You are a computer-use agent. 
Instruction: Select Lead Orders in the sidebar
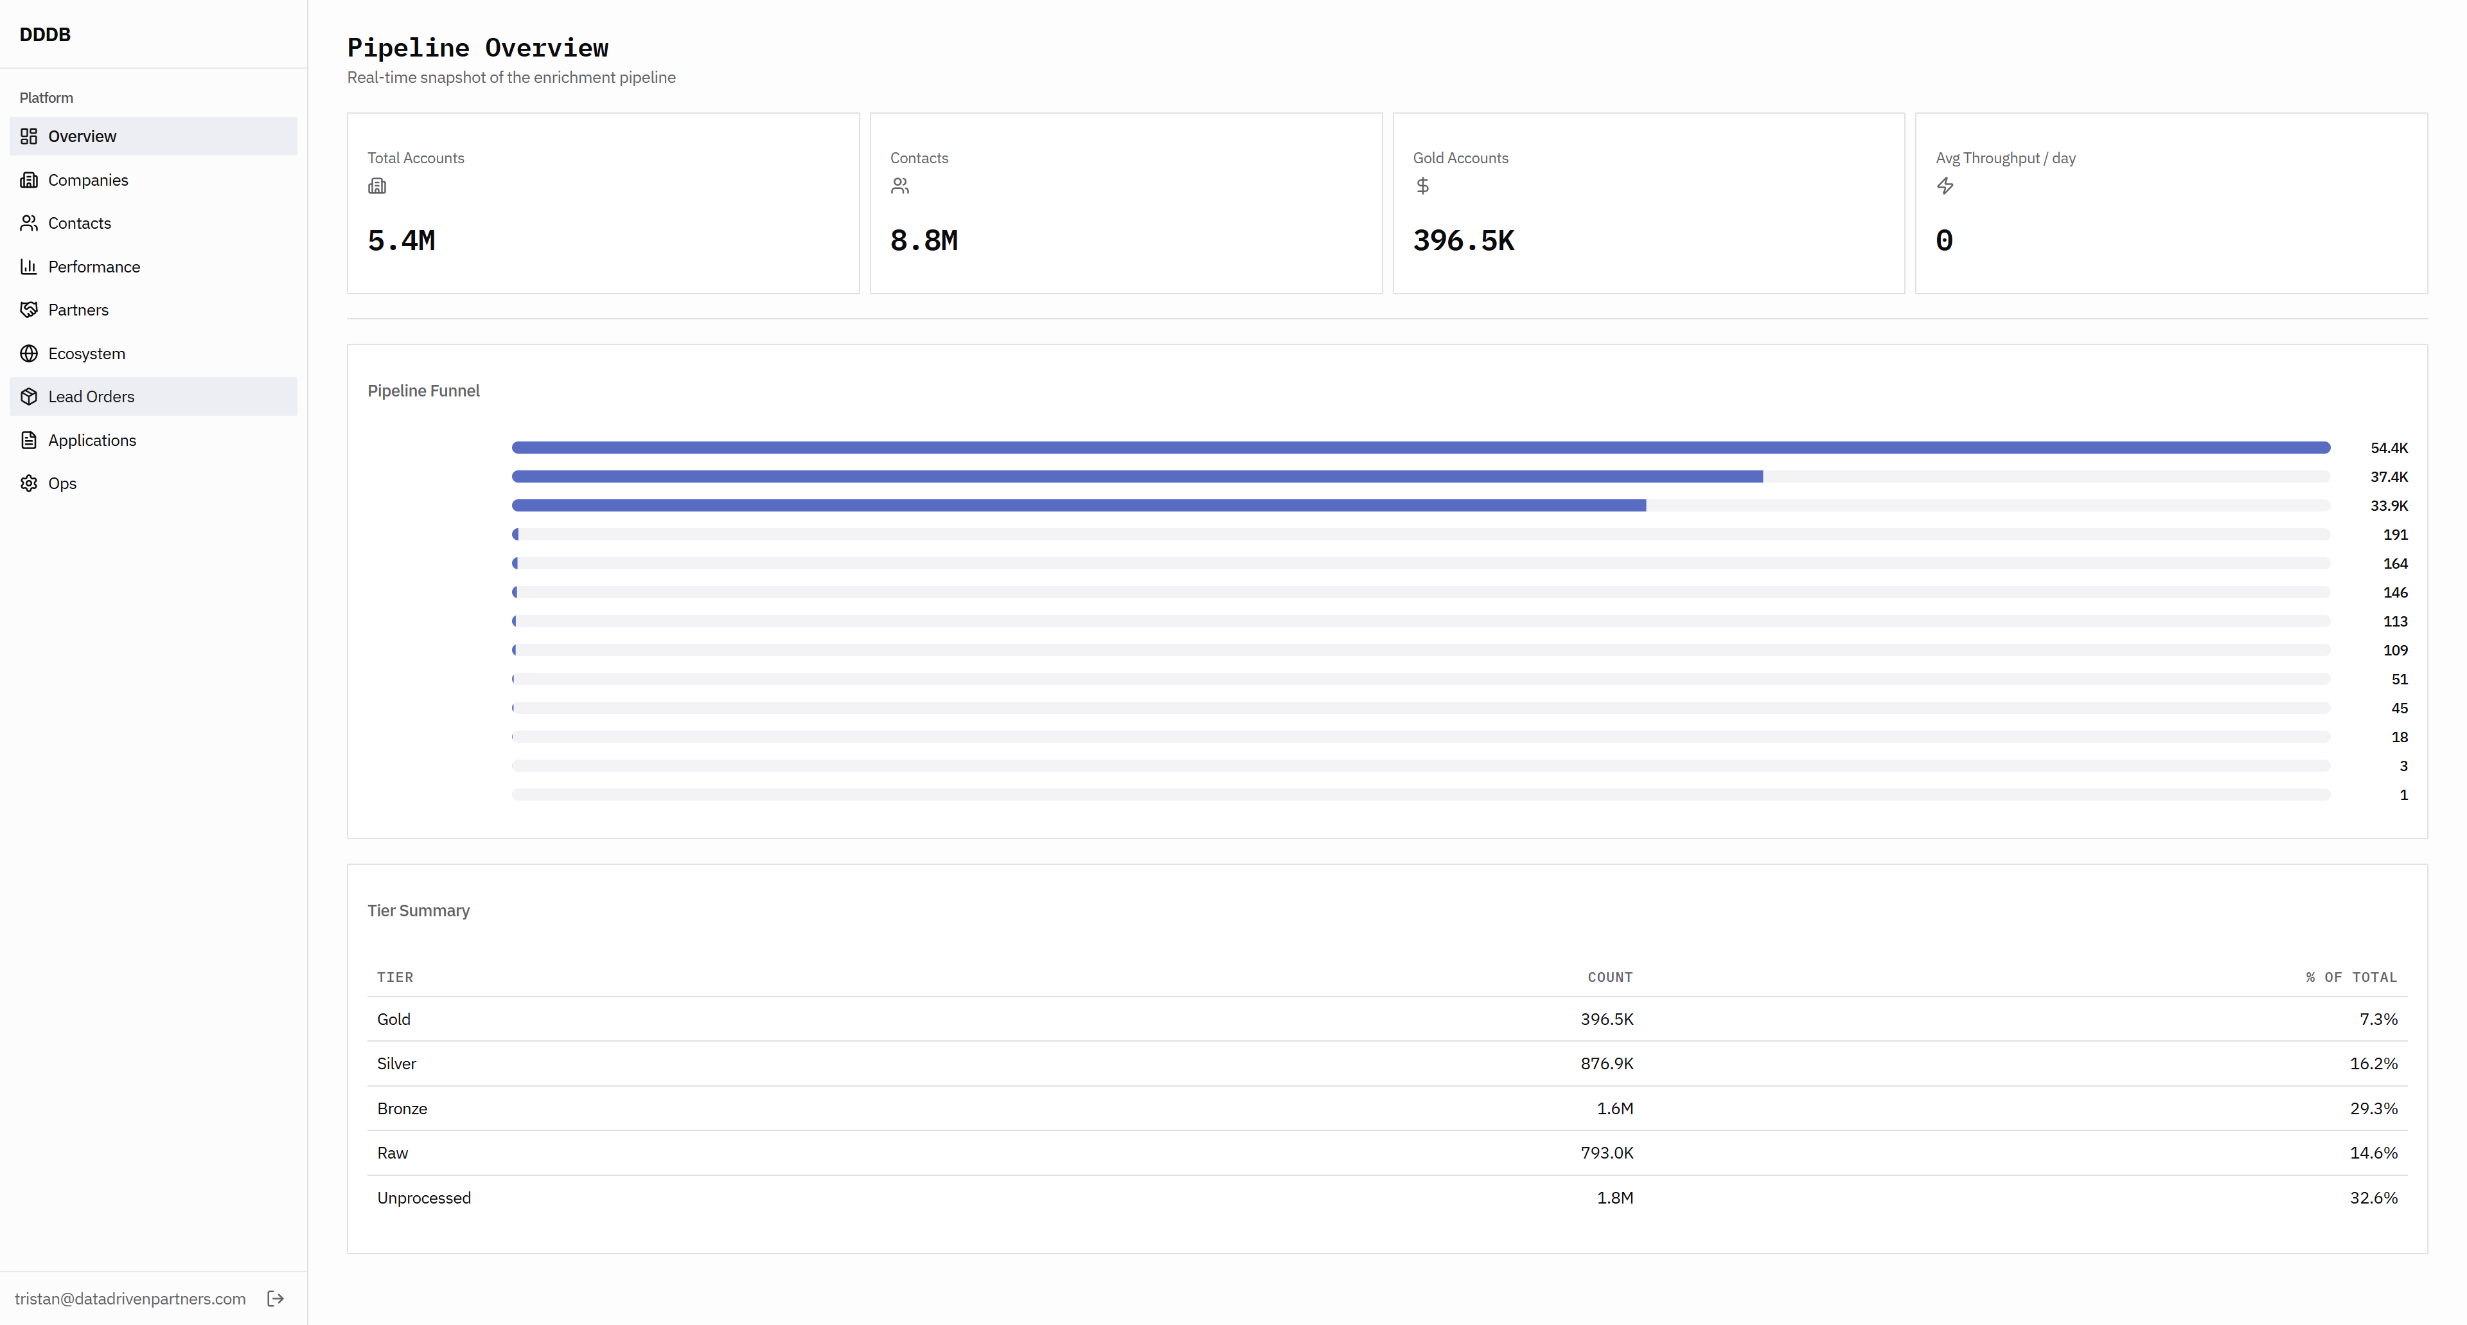(x=91, y=396)
